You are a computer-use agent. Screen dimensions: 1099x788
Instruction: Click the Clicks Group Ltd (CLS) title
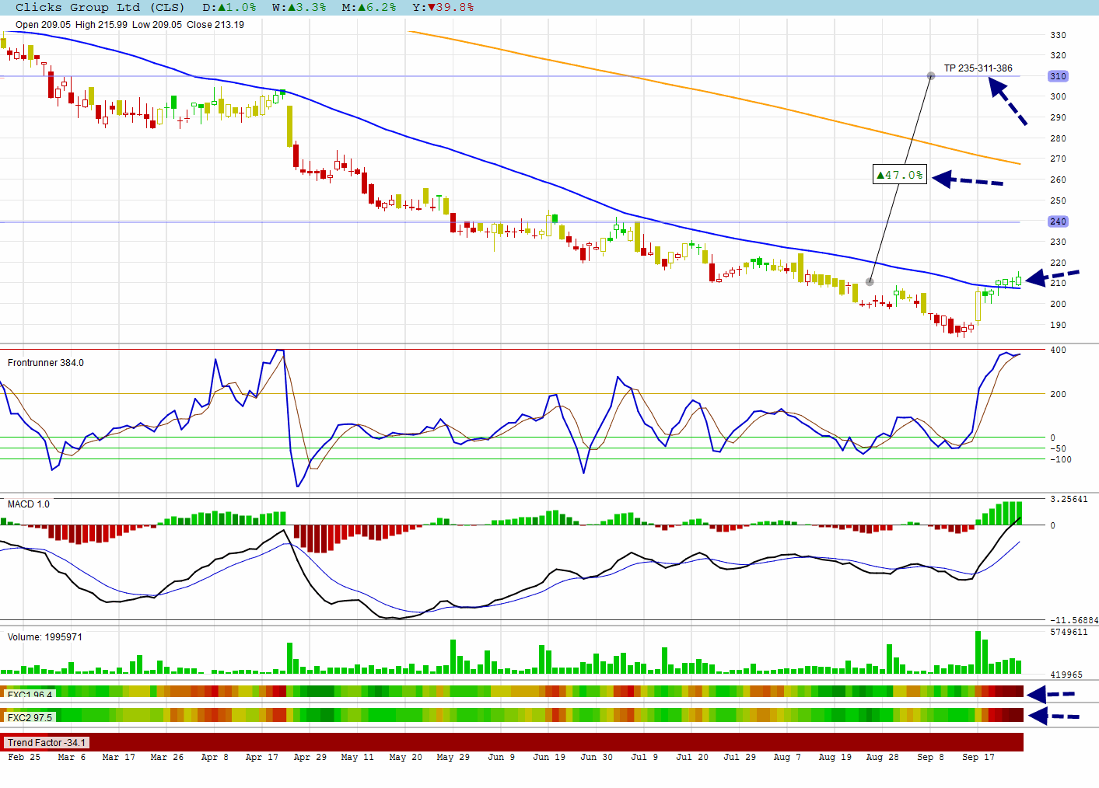coord(100,7)
